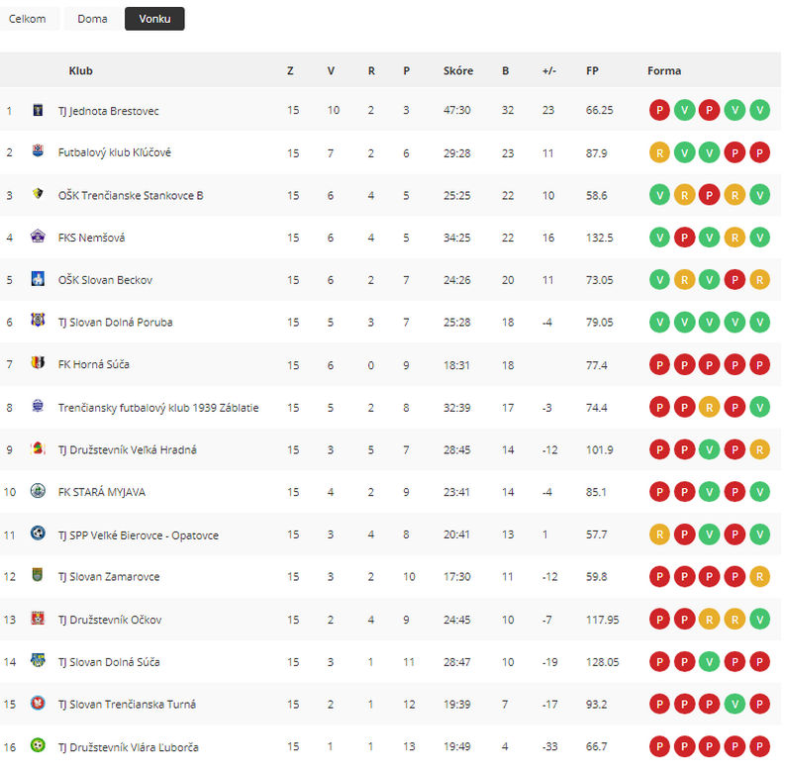Click FKS Nemšová club logo
The image size is (785, 774).
click(x=38, y=236)
